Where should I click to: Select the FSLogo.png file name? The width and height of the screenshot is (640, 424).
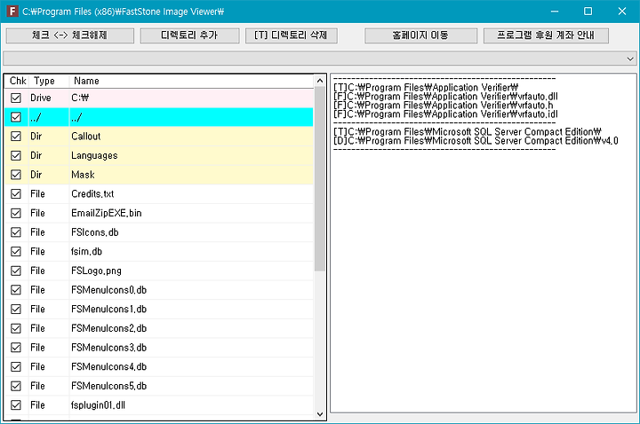click(x=96, y=271)
